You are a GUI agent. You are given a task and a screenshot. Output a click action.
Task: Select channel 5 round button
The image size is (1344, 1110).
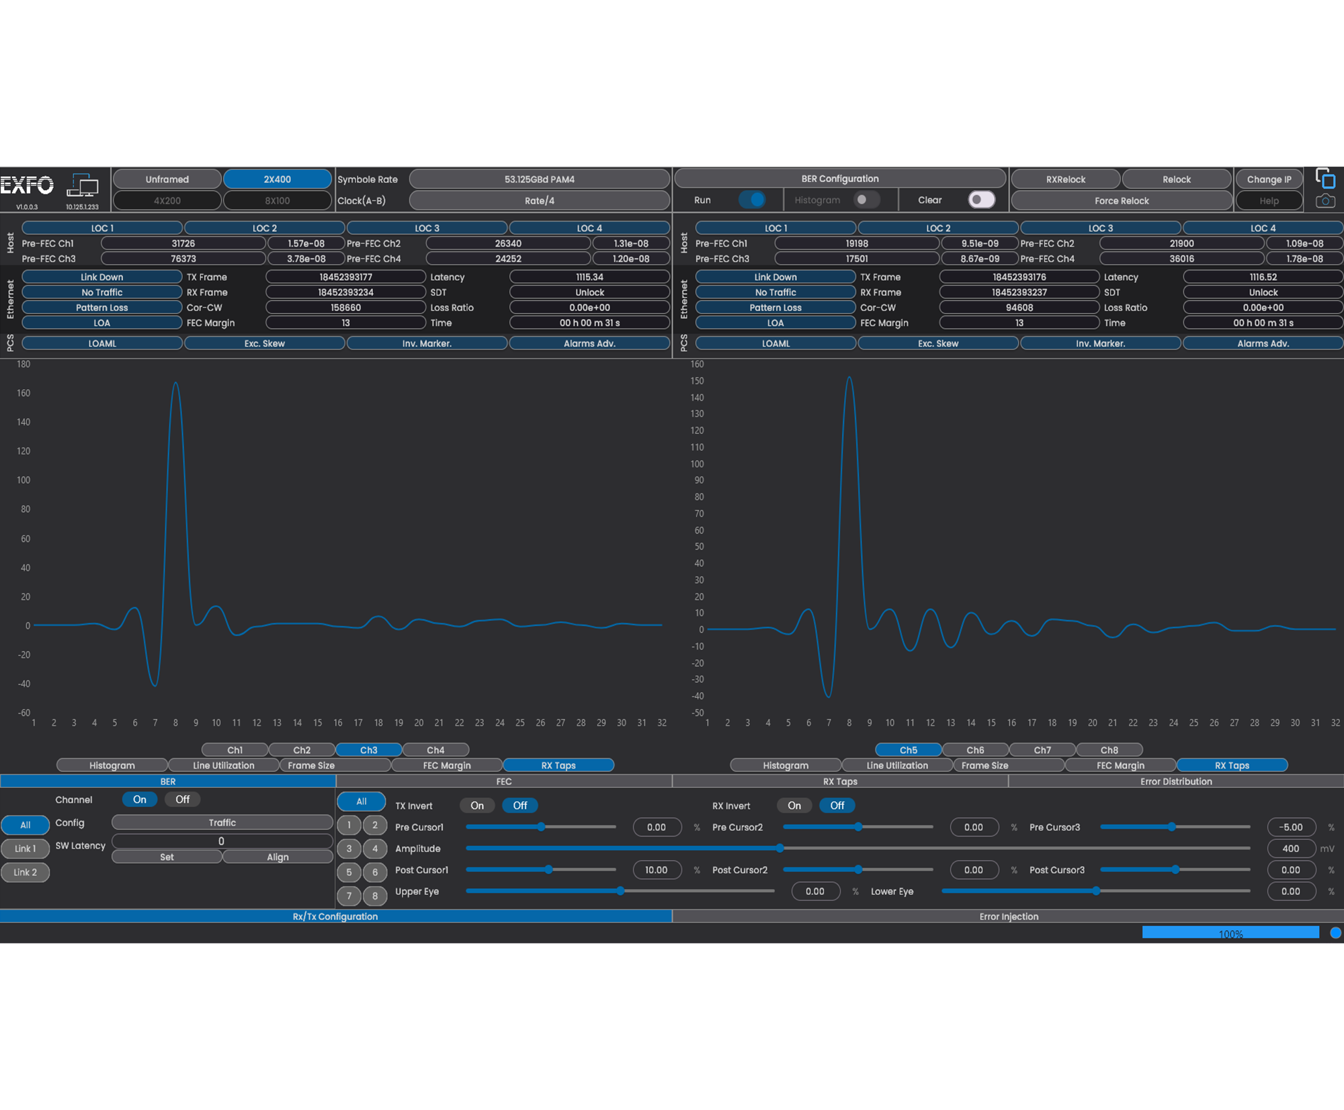click(349, 872)
